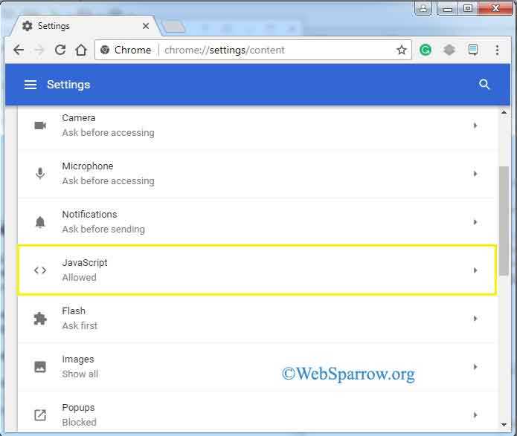The height and width of the screenshot is (436, 517).
Task: Click the gear icon on Settings tab
Action: coord(27,26)
